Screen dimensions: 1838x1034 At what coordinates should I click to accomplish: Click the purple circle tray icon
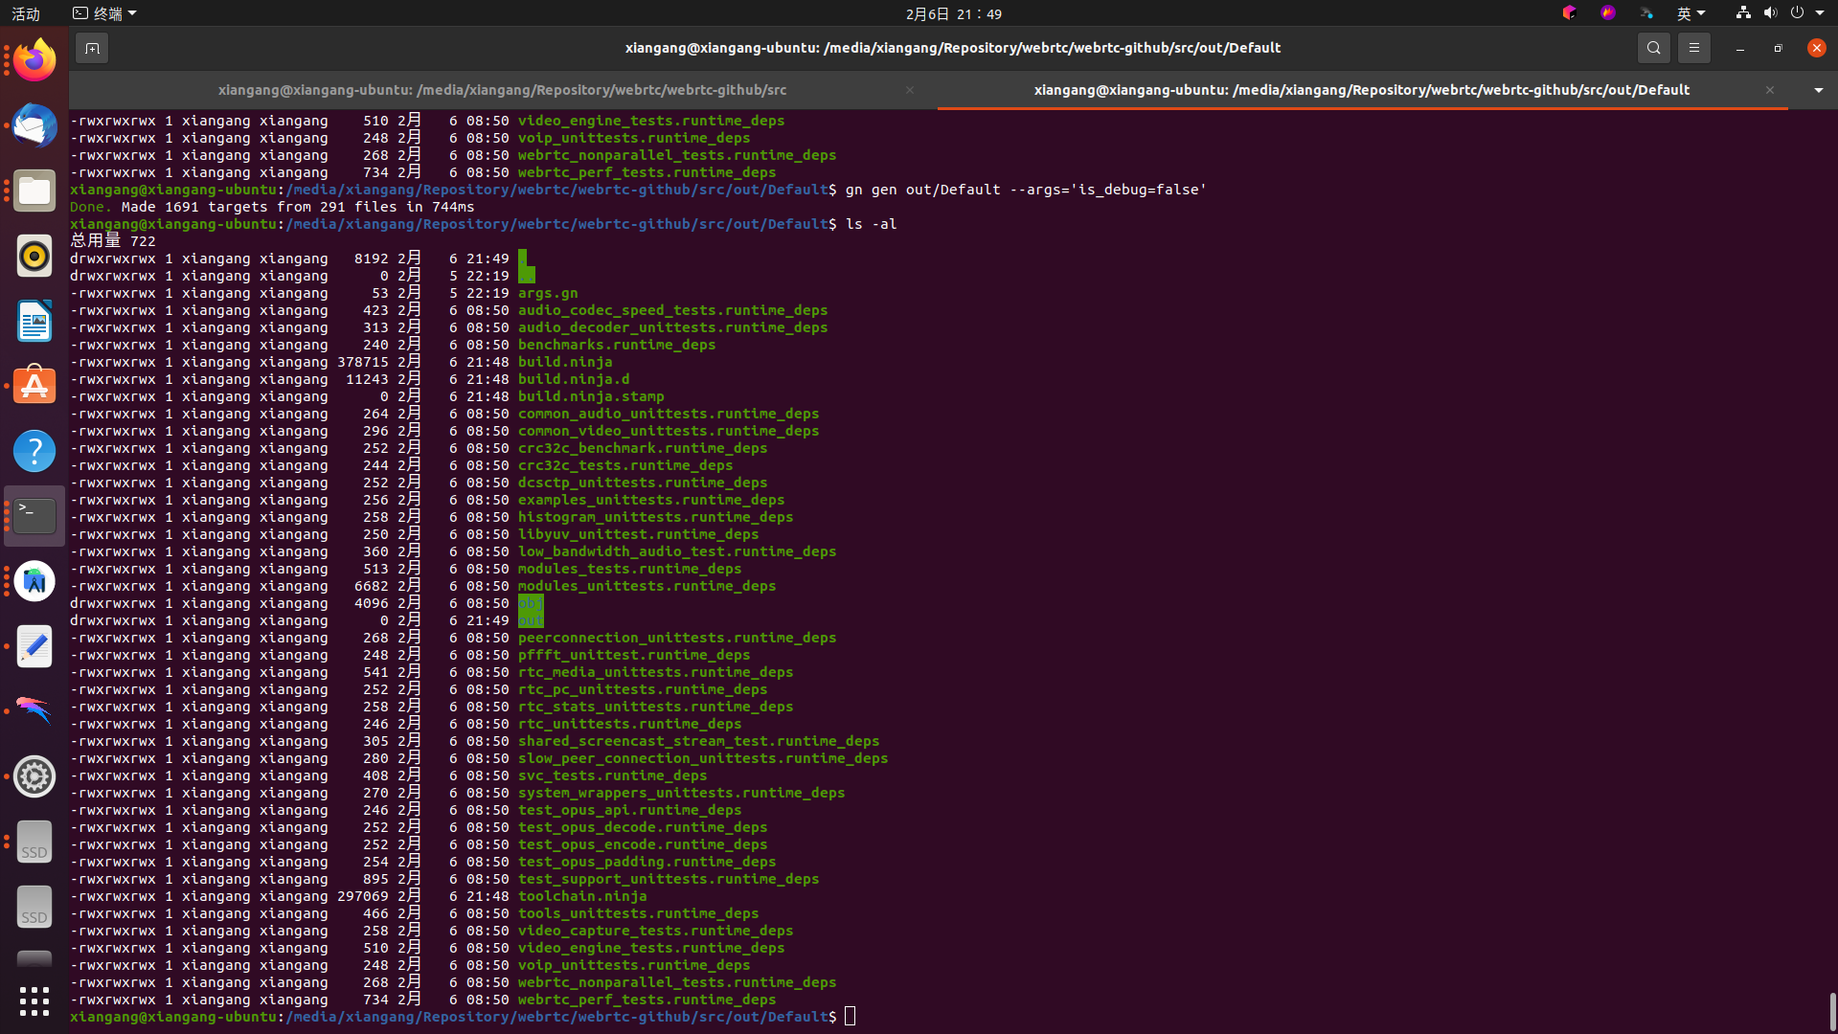click(1608, 13)
